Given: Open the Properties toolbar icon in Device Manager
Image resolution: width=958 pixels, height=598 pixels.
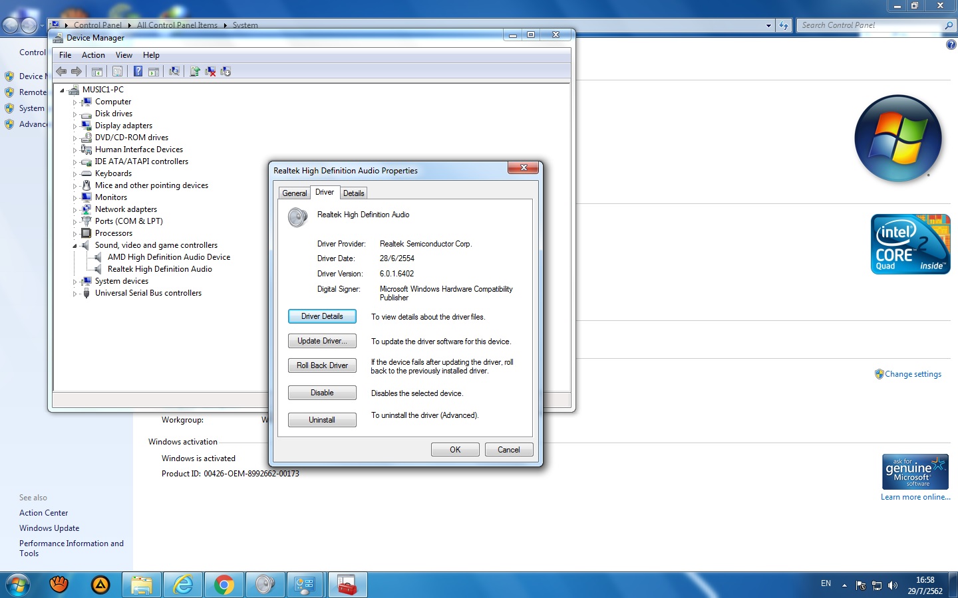Looking at the screenshot, I should click(x=117, y=72).
